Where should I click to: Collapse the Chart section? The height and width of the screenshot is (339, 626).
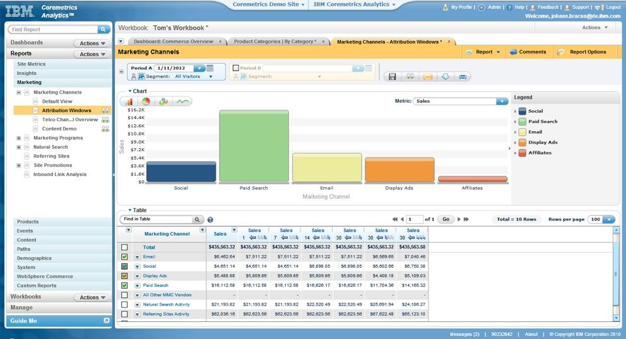[x=130, y=91]
